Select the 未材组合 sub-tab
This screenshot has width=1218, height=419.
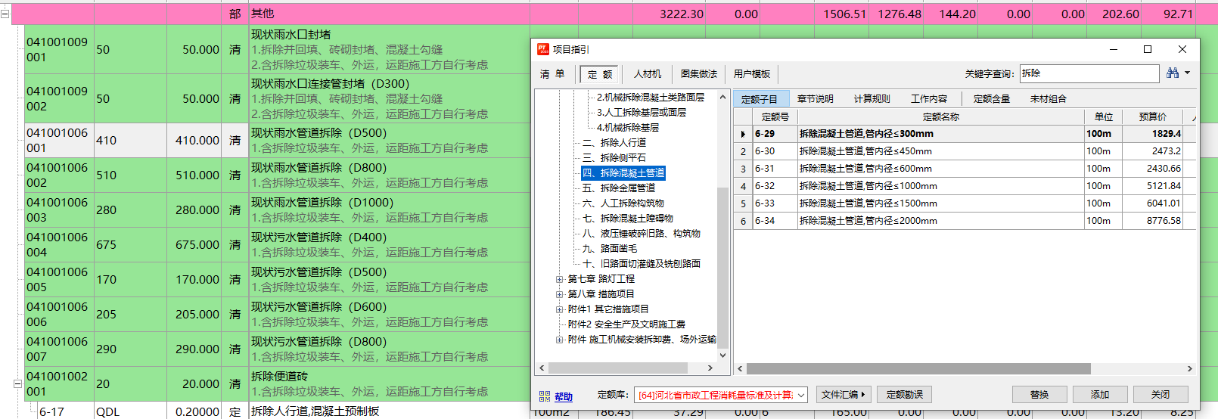click(1049, 99)
